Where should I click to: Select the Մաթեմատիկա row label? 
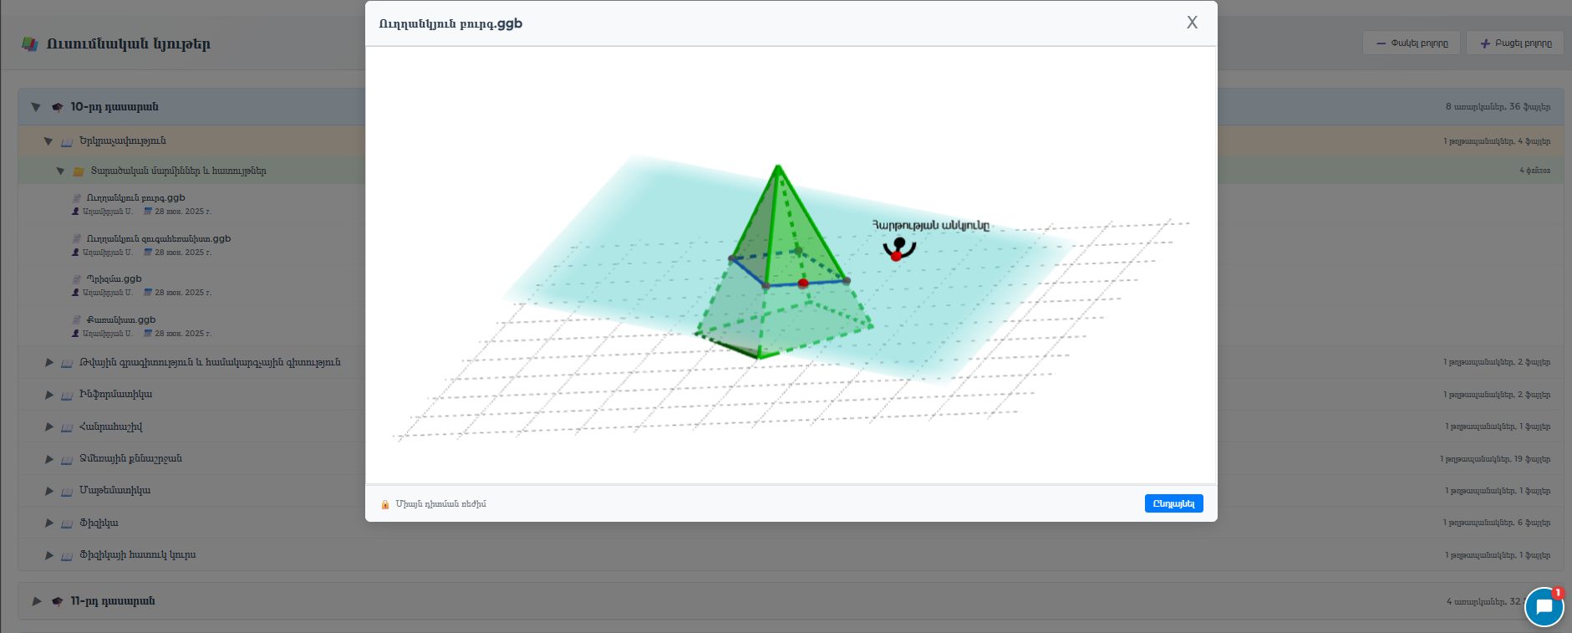click(114, 490)
